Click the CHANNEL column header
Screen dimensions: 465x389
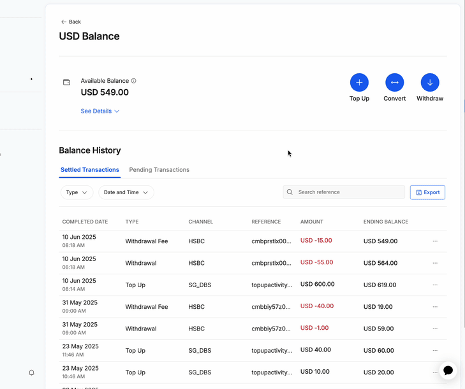coord(201,222)
